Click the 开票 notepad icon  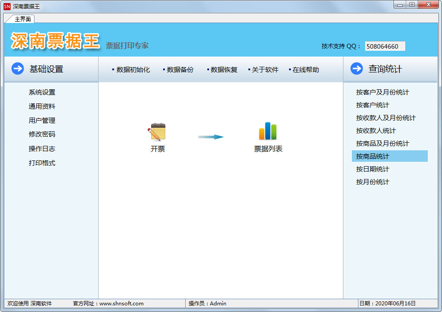(157, 132)
